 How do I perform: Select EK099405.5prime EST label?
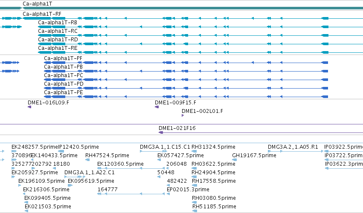[x=47, y=199]
